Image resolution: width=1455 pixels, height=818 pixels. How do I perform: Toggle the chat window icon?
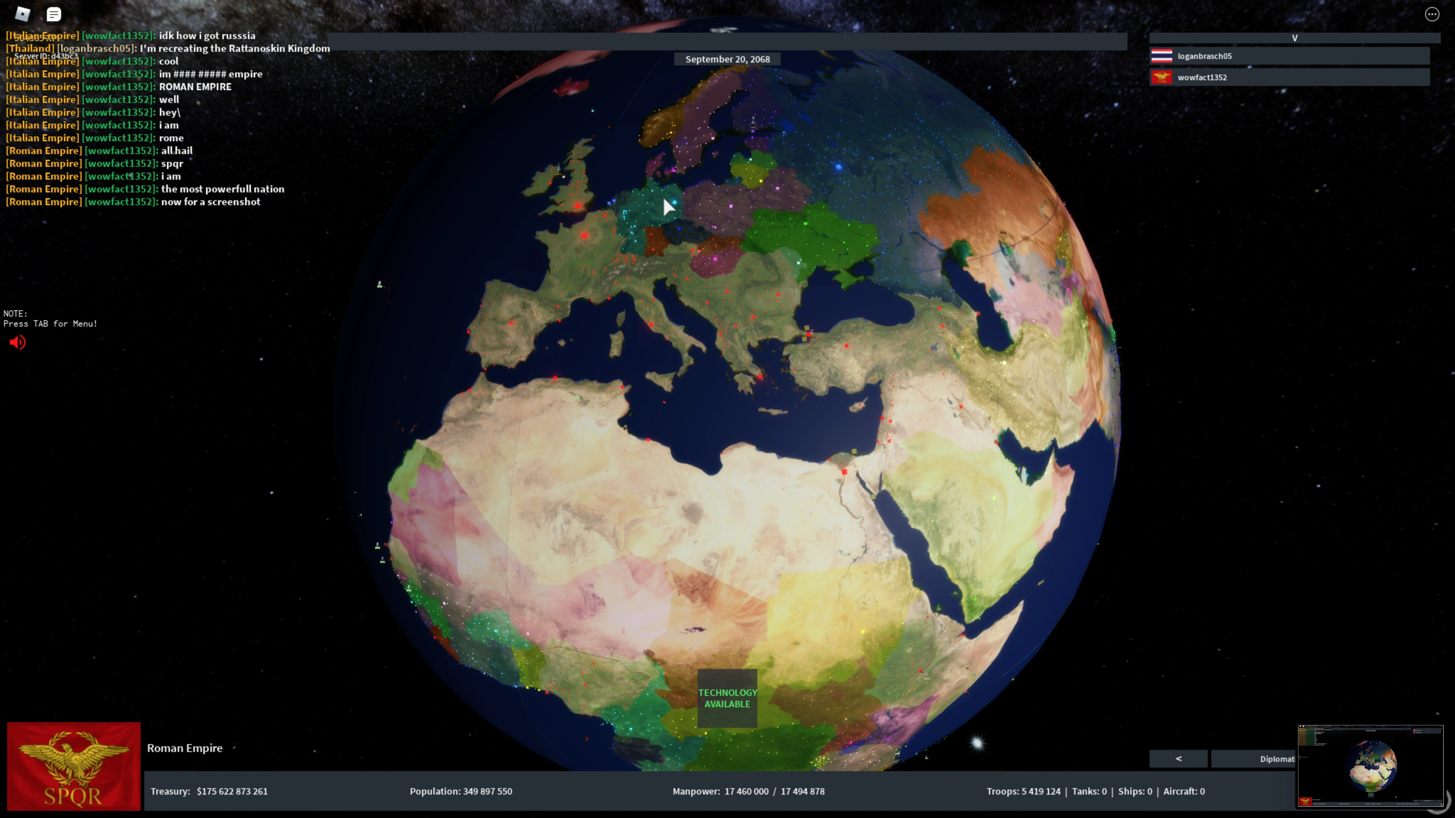[x=54, y=14]
